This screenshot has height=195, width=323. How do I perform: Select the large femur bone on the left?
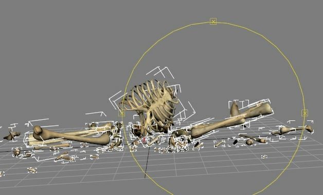tap(71, 136)
